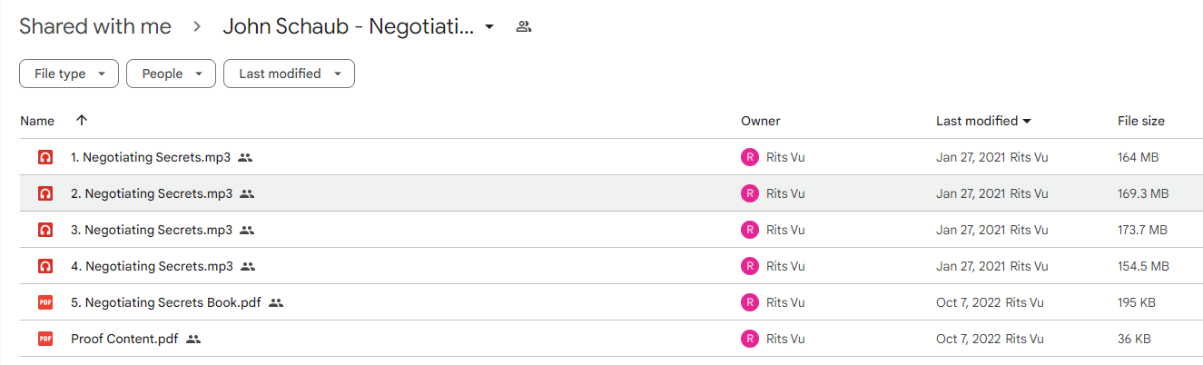The image size is (1203, 365).
Task: Expand the Last modified filter chip
Action: point(289,74)
